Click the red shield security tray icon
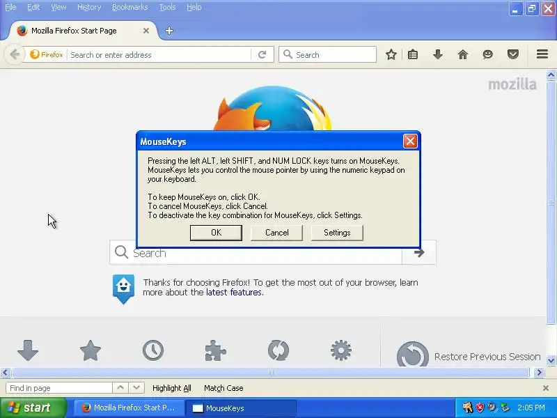 pyautogui.click(x=480, y=408)
